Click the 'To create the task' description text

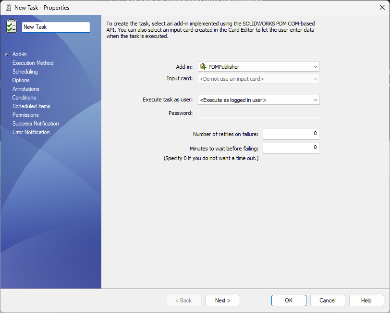coord(211,30)
